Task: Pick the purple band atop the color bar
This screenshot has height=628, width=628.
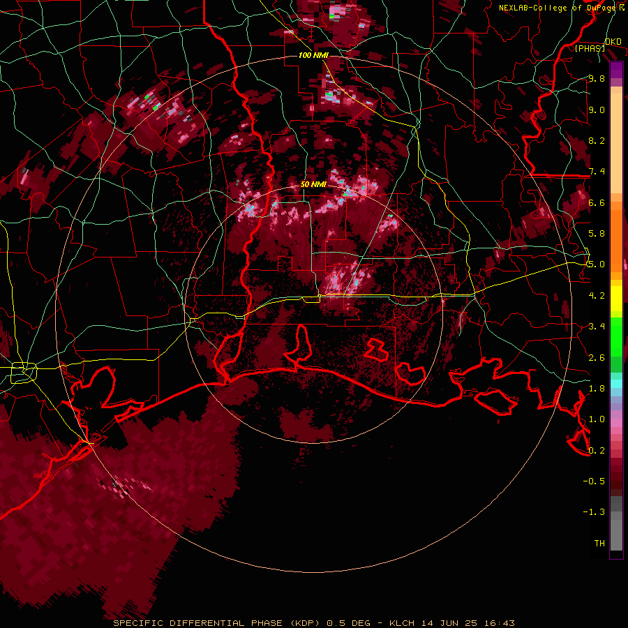Action: [x=616, y=70]
